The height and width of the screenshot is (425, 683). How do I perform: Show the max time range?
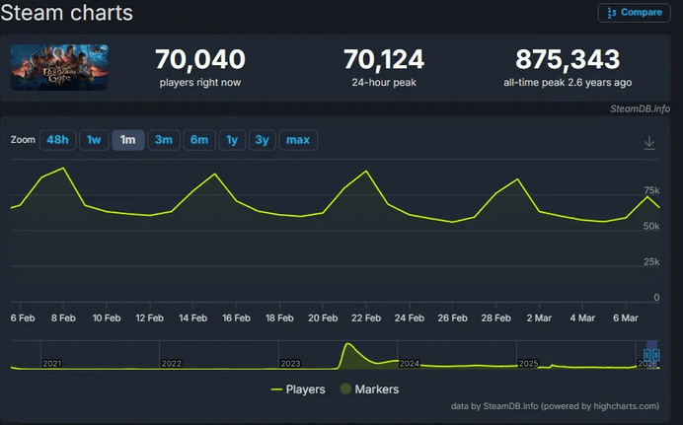(298, 140)
